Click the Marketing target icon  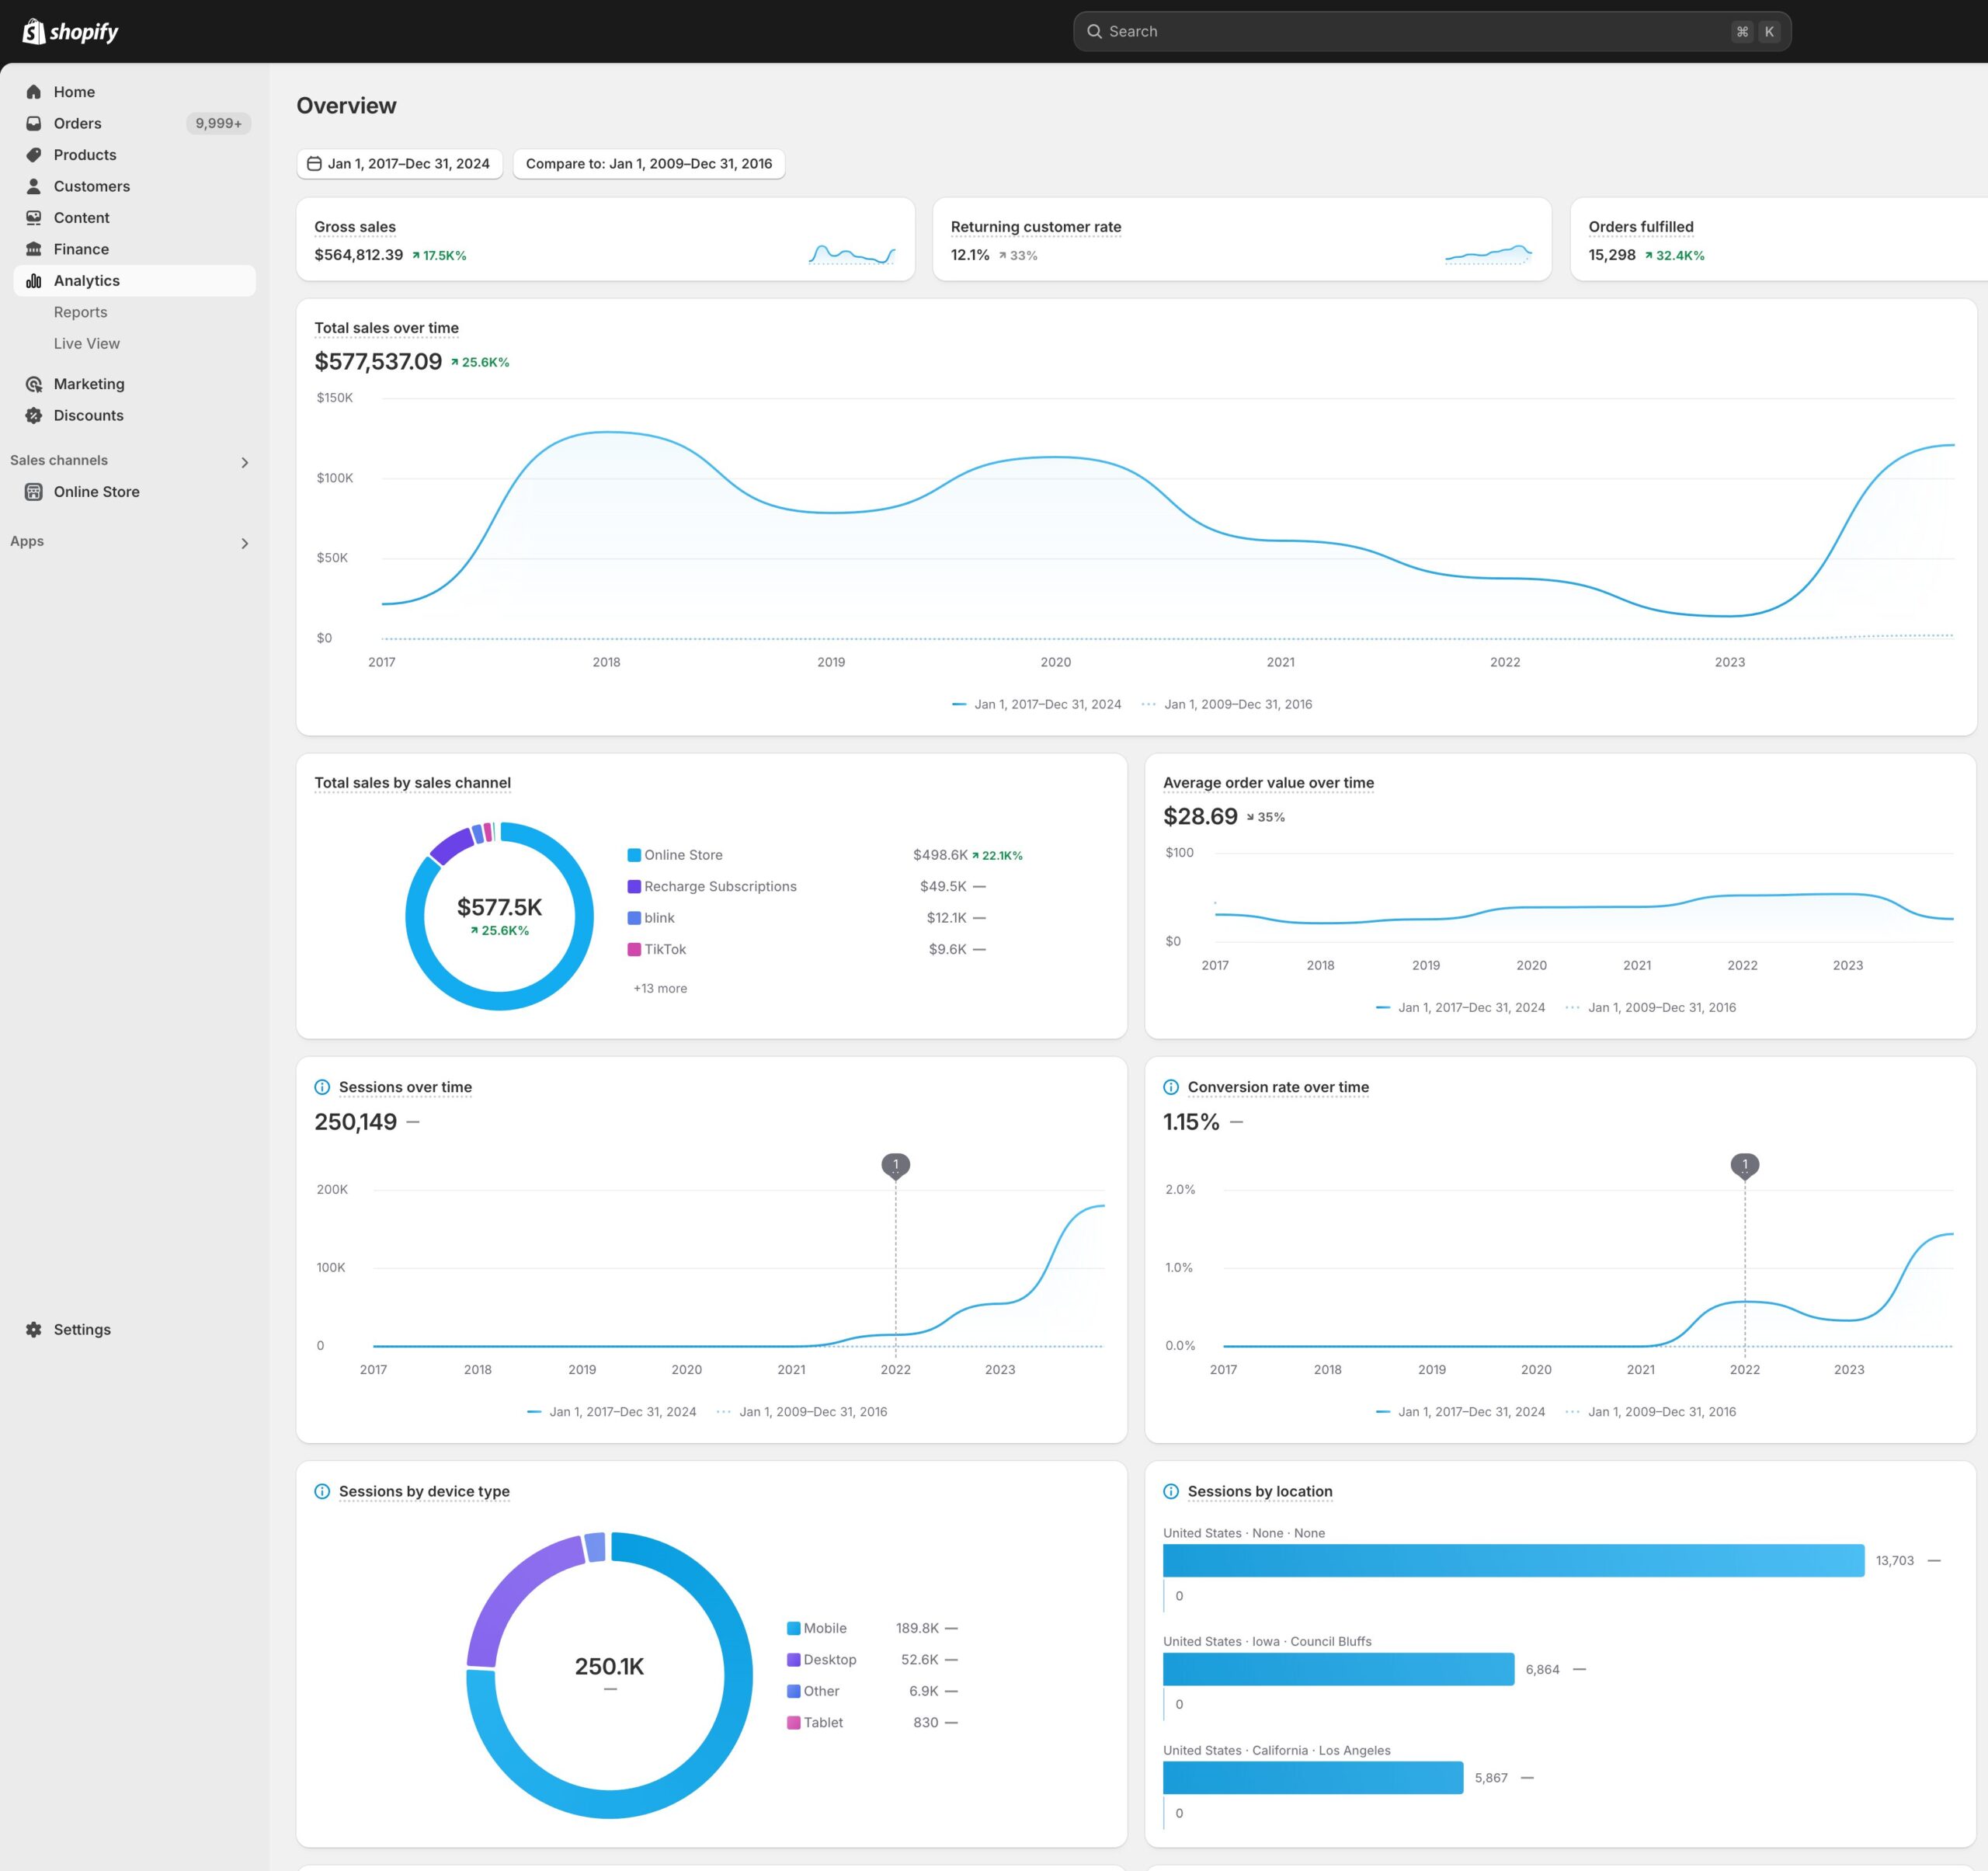coord(34,384)
